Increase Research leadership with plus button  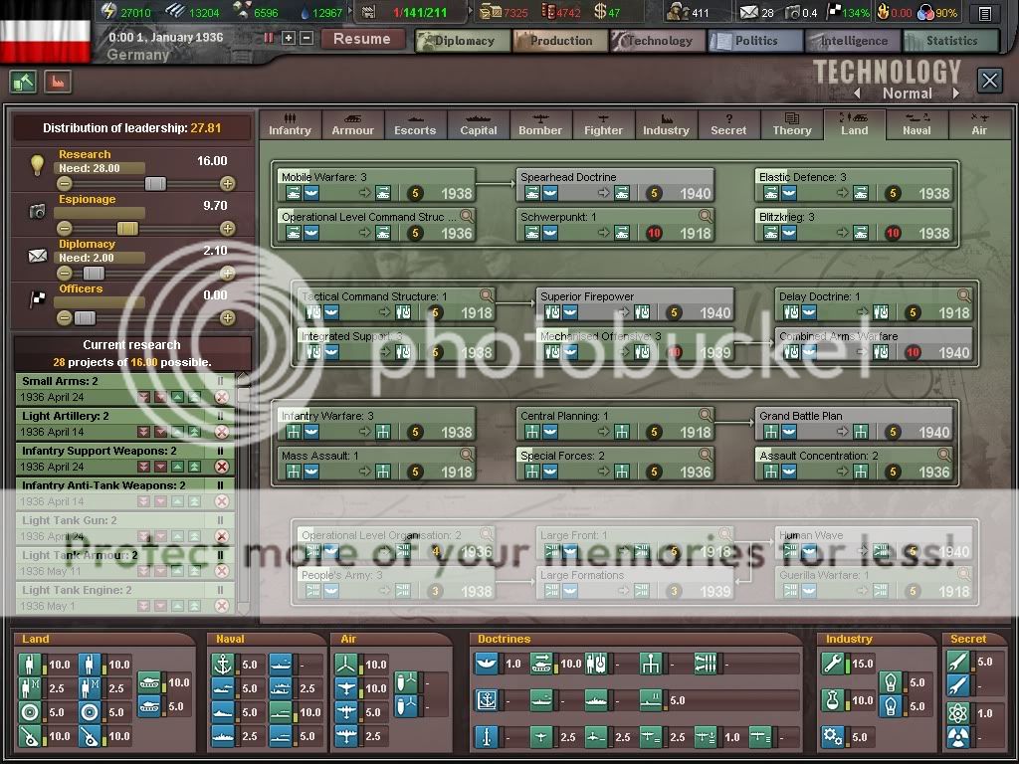click(228, 184)
